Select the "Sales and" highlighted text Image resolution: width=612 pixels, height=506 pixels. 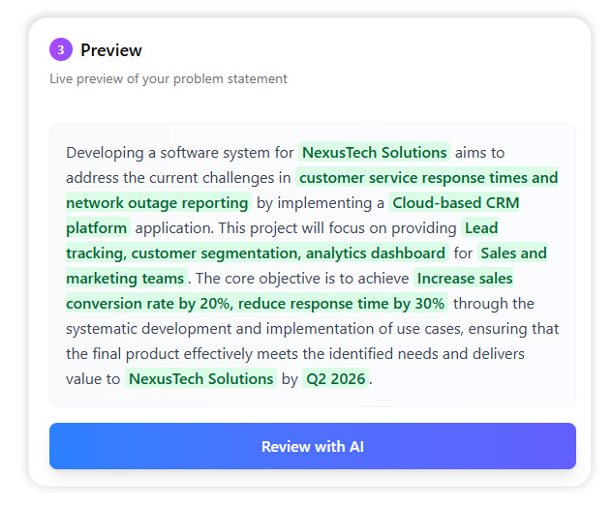pos(513,253)
